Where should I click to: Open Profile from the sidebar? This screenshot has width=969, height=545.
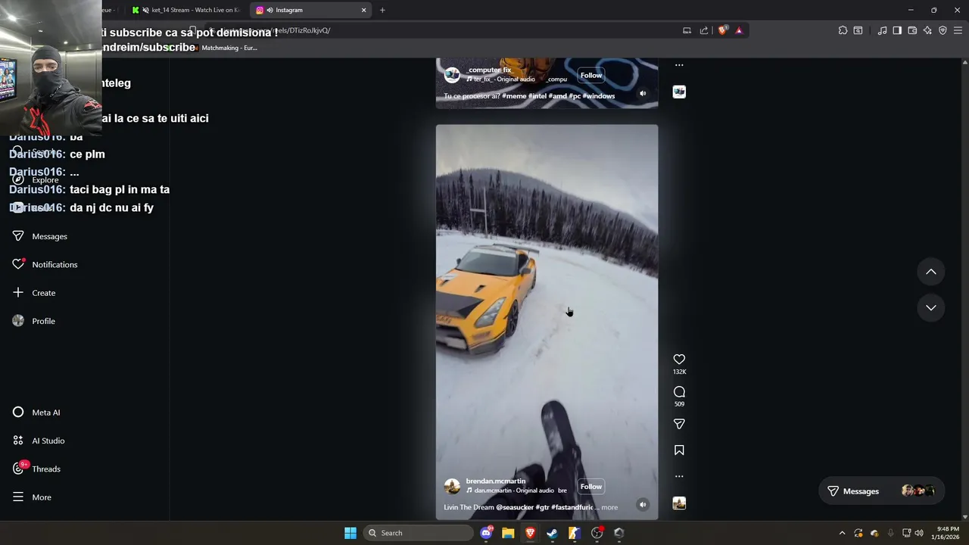34,321
